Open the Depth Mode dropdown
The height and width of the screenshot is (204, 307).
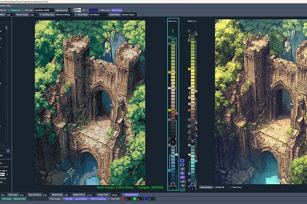(x=128, y=15)
